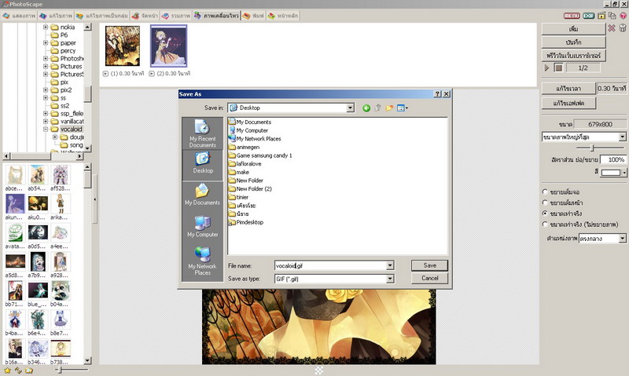Click the Save button
629x376 pixels.
[429, 265]
